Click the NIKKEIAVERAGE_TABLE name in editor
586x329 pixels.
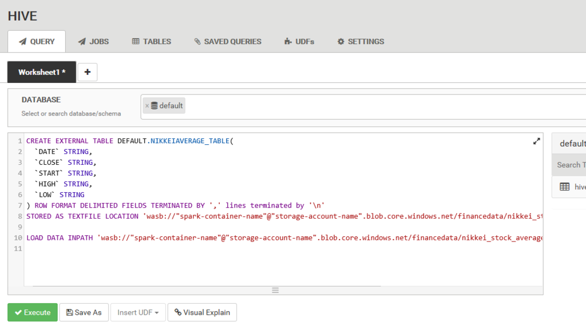190,141
